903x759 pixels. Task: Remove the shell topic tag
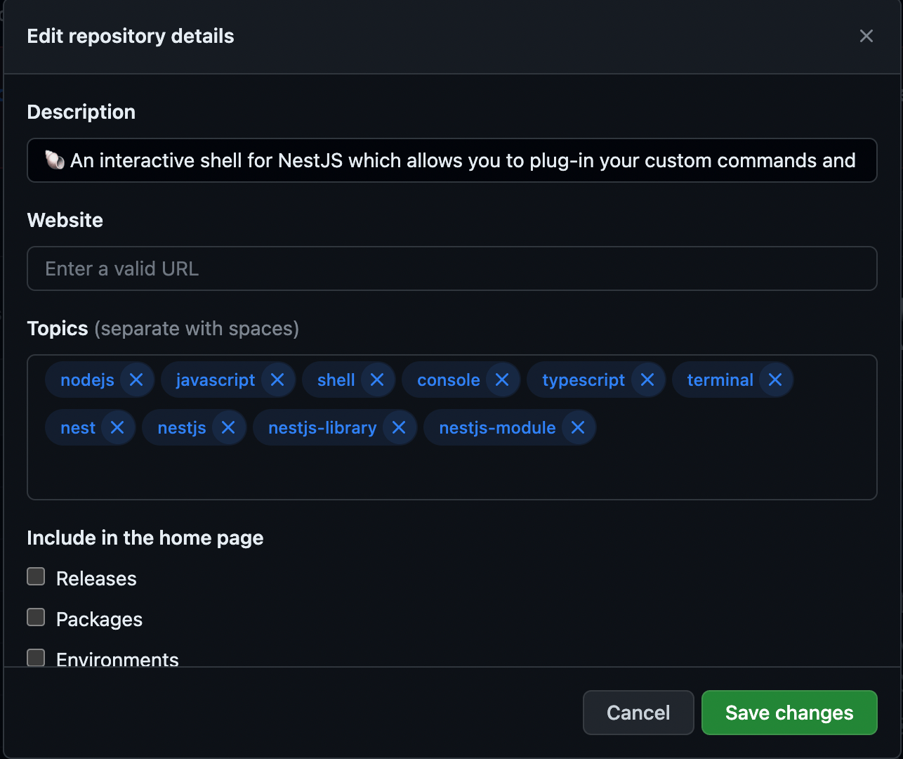(x=377, y=379)
